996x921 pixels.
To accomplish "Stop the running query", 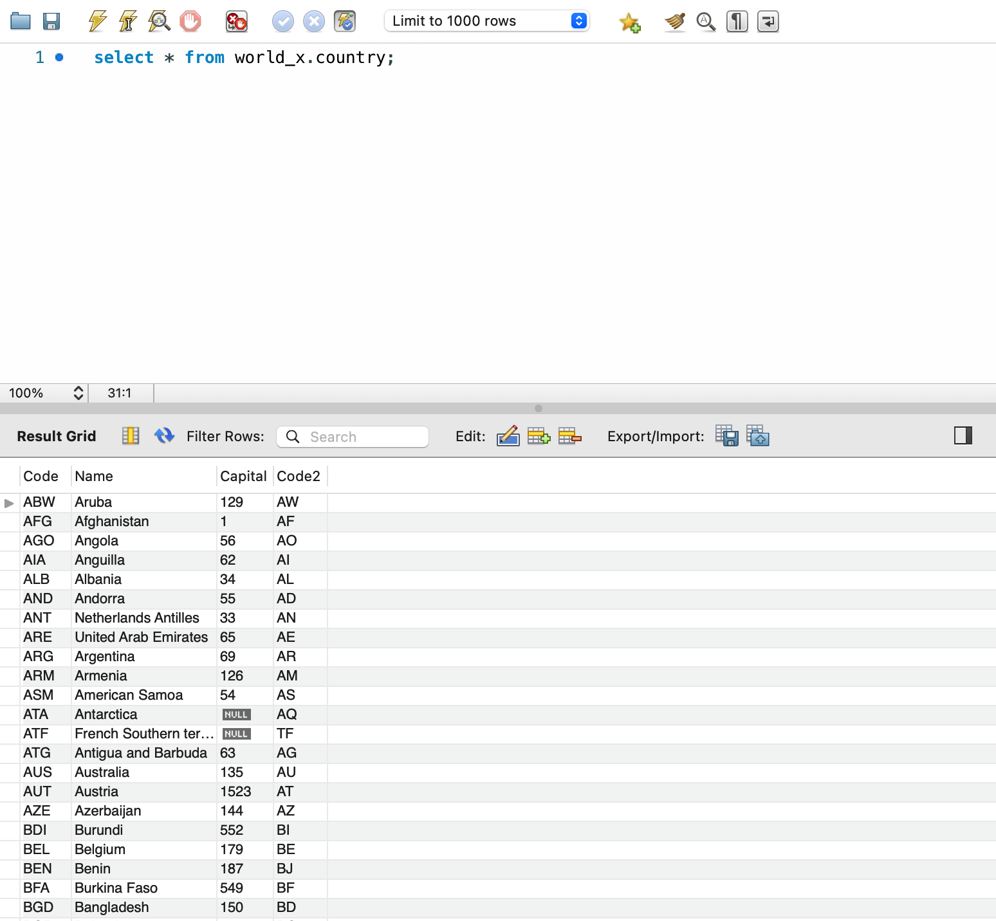I will point(191,21).
